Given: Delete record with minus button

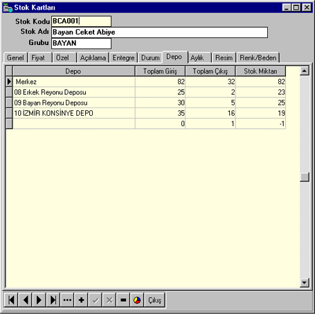Looking at the screenshot, I should coord(123,300).
